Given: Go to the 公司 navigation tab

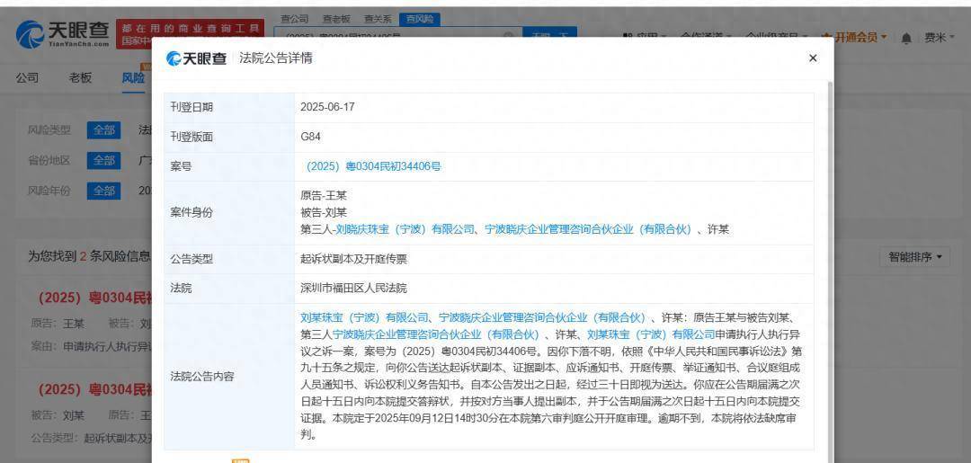Looking at the screenshot, I should 27,77.
